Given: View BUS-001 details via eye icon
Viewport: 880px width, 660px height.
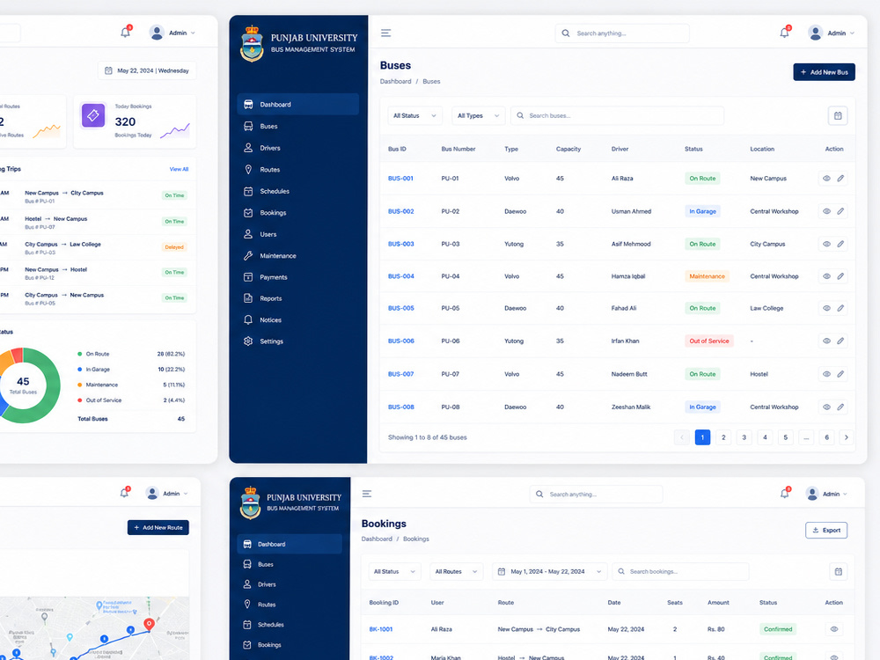Looking at the screenshot, I should [x=826, y=179].
